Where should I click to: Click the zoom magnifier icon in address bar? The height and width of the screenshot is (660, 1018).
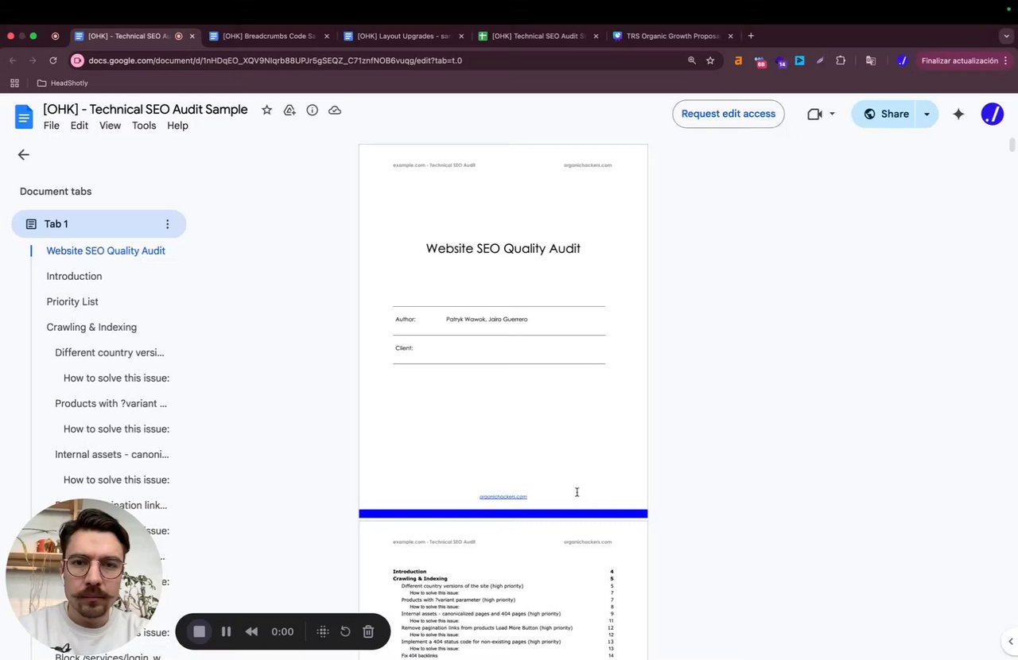coord(692,60)
